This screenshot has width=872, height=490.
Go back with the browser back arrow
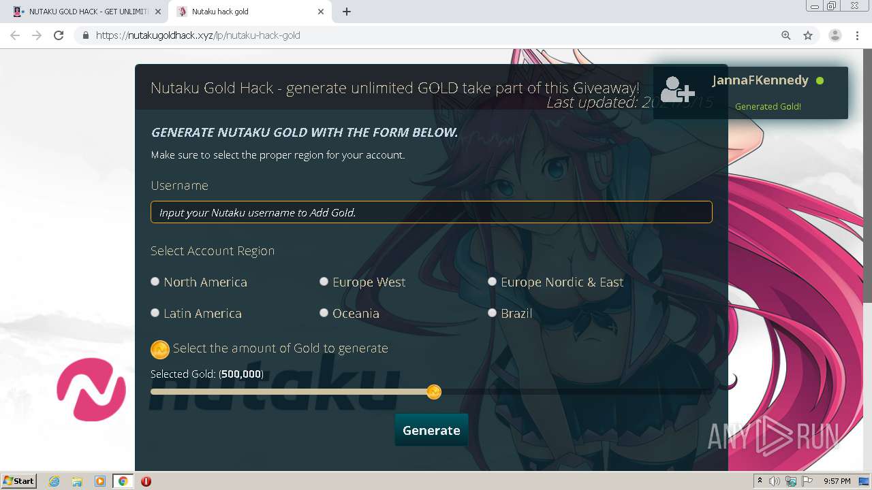coord(15,35)
